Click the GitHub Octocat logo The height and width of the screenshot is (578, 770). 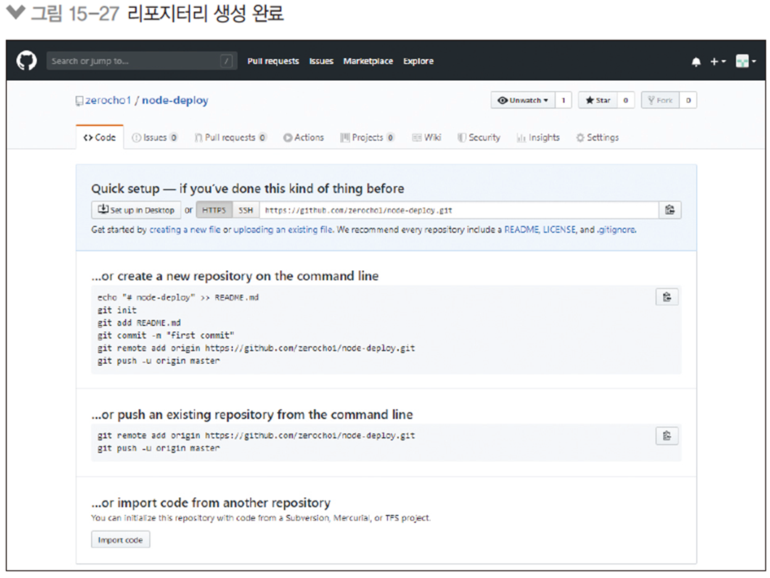click(x=26, y=61)
